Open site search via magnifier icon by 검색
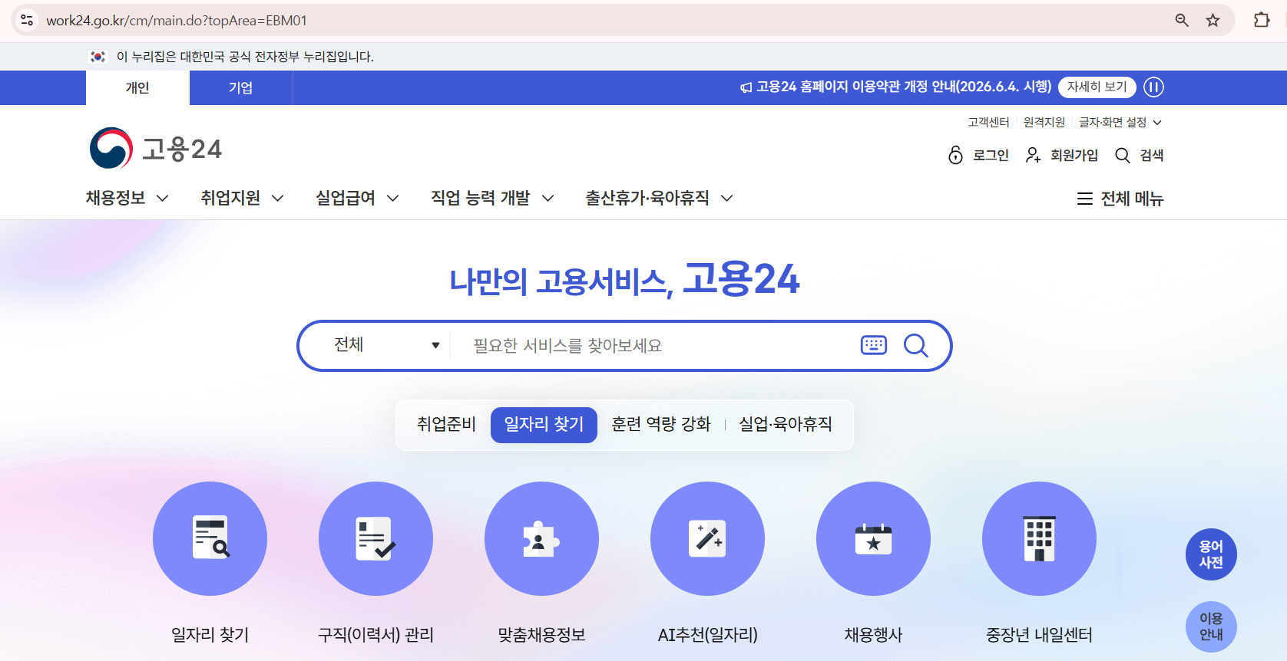 (x=1123, y=156)
